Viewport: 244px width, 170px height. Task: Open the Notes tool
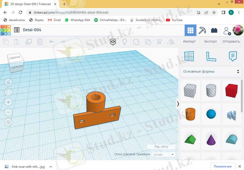(x=233, y=56)
